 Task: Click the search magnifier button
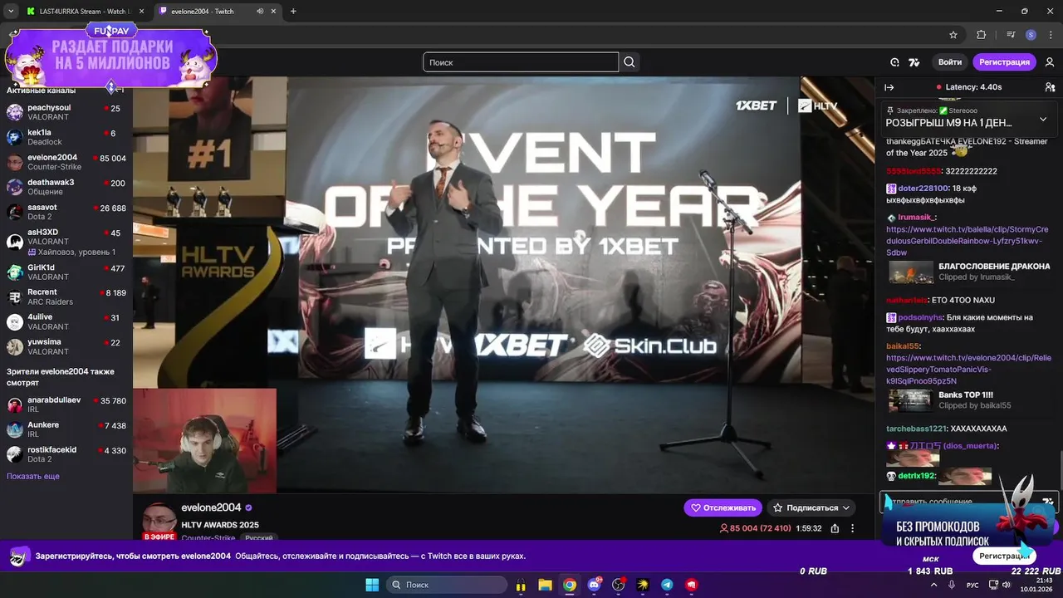point(629,62)
